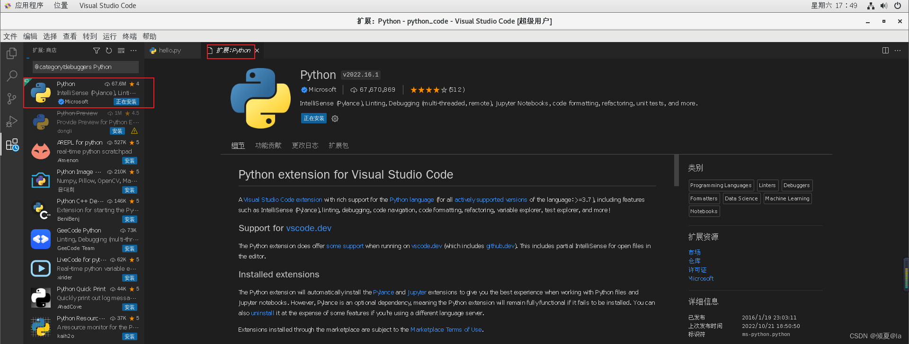Viewport: 909px width, 344px height.
Task: Open the 选择 menu
Action: click(x=50, y=36)
